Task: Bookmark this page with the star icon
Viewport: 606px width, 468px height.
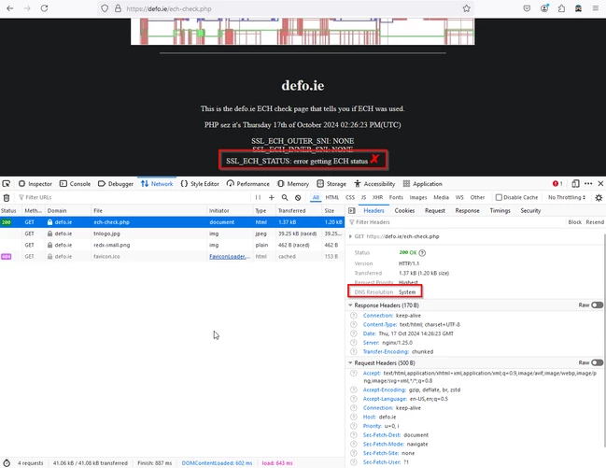Action: (467, 8)
